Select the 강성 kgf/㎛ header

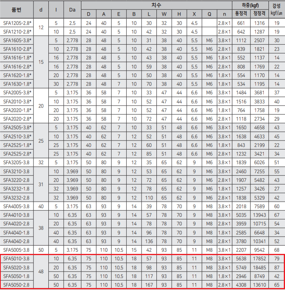pyautogui.click(x=277, y=9)
